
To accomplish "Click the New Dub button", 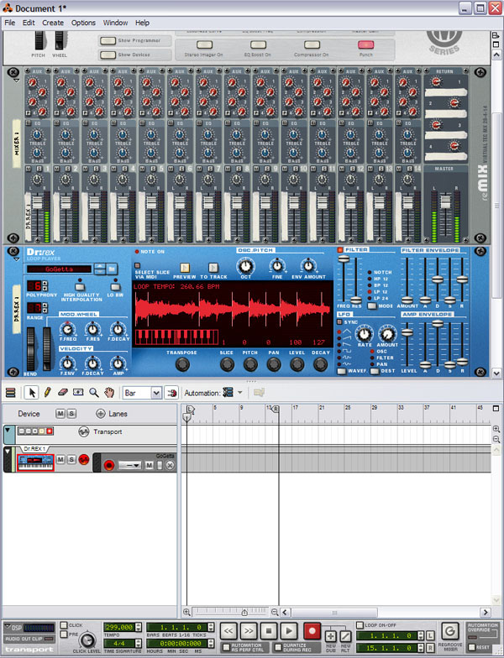I will click(331, 636).
